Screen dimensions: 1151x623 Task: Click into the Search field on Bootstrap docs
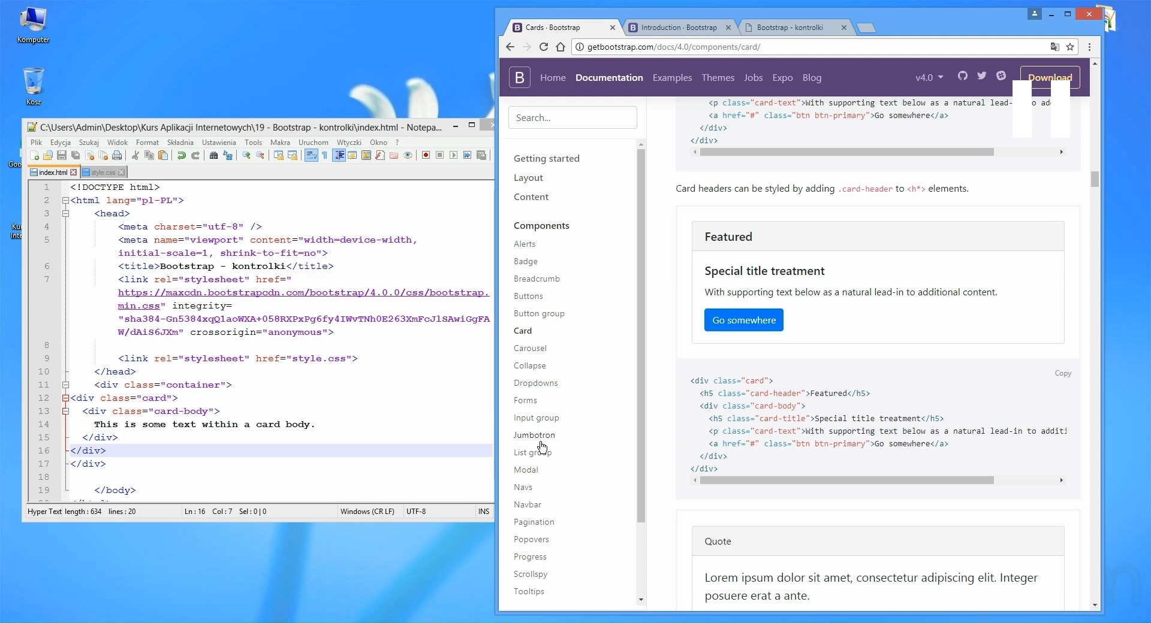click(x=573, y=117)
